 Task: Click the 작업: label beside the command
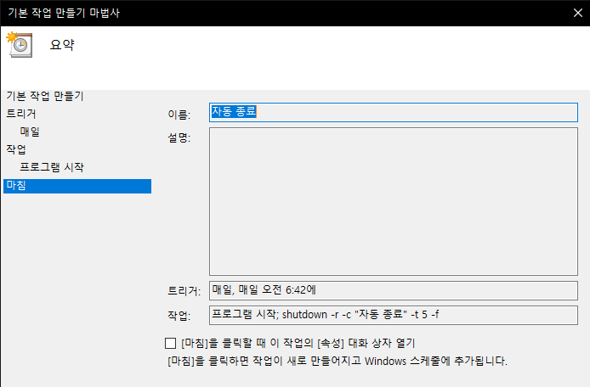click(x=179, y=315)
